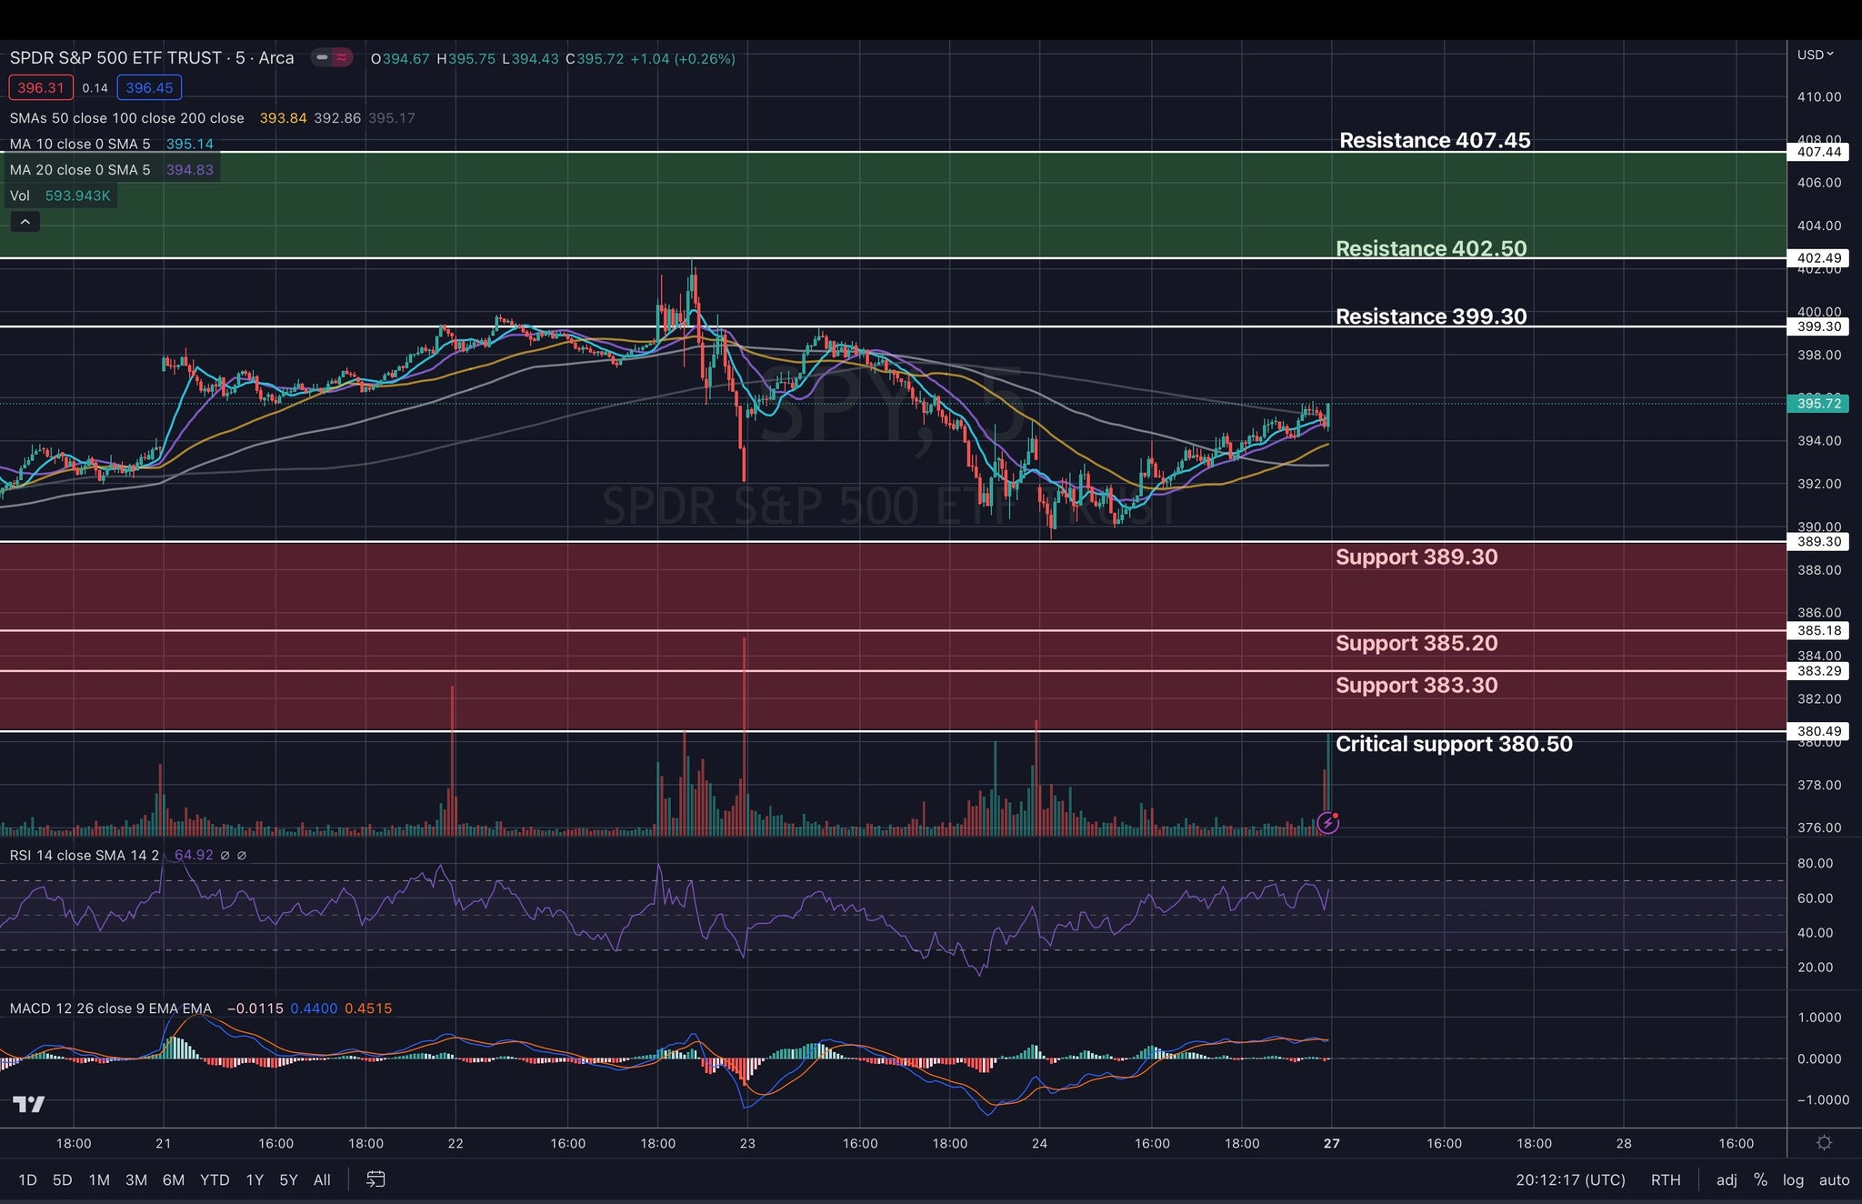Viewport: 1862px width, 1204px height.
Task: Click the RSI value 64.92
Action: click(x=194, y=855)
